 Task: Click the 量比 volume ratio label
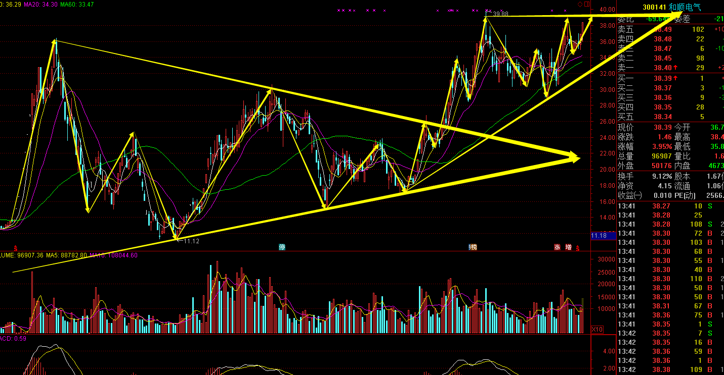683,156
